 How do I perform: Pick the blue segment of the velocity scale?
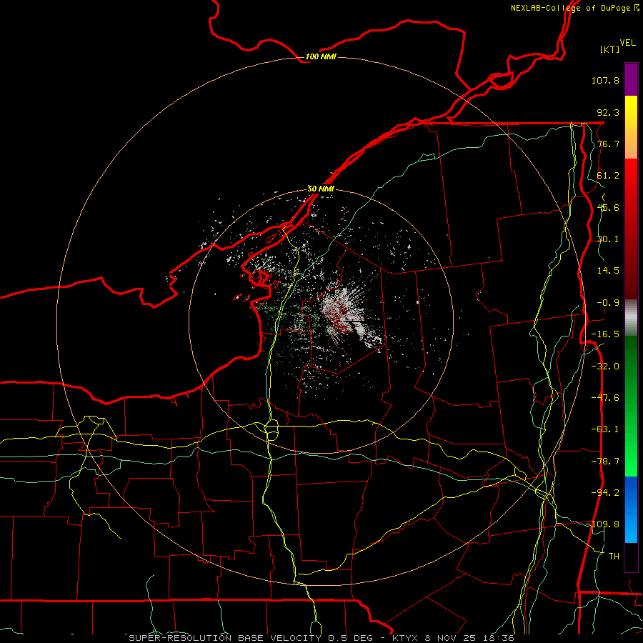tap(631, 509)
